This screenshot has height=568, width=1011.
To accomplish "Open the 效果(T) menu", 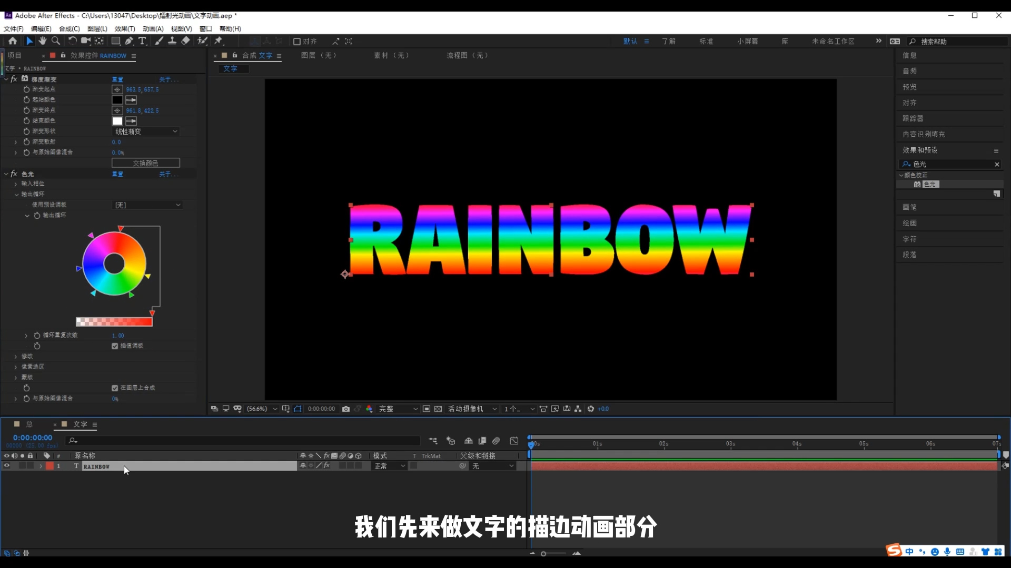I will (124, 29).
